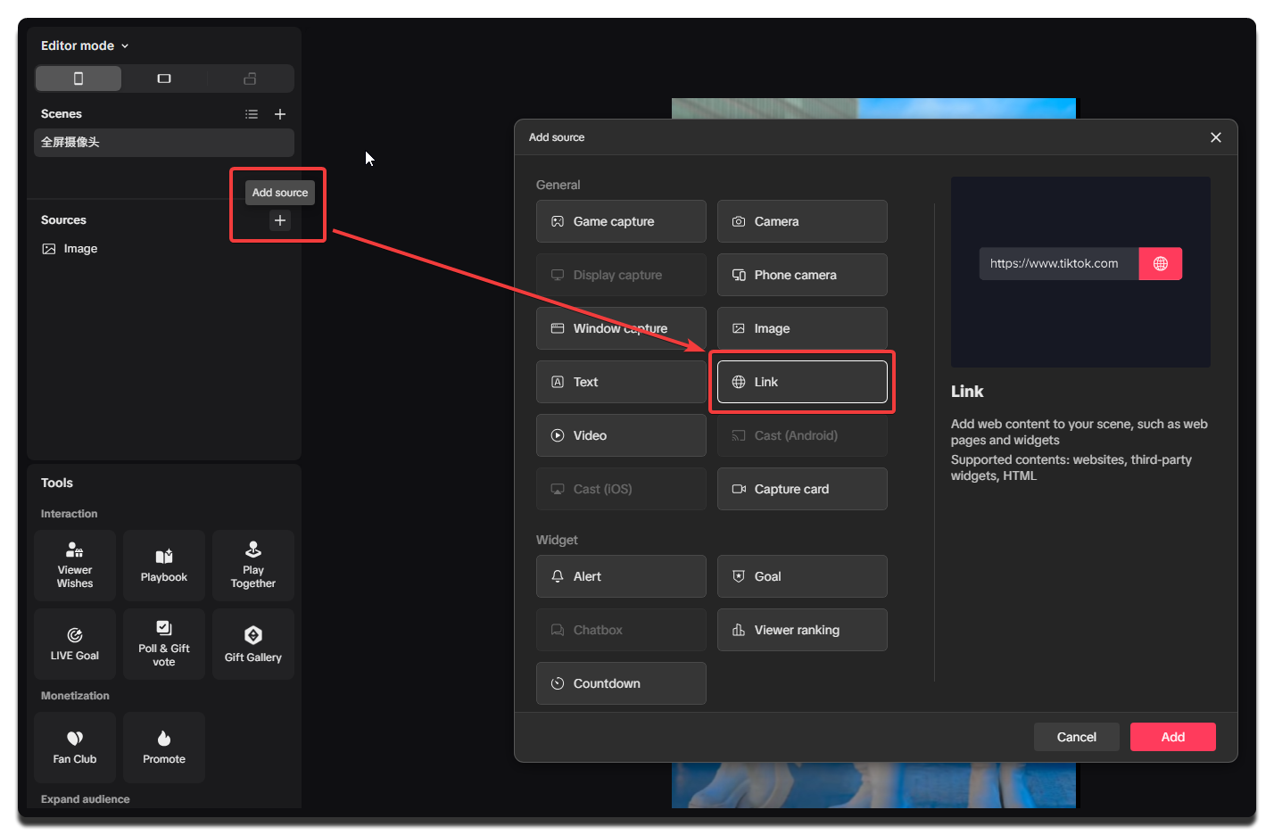Image resolution: width=1274 pixels, height=835 pixels.
Task: Open the Gift Gallery tool
Action: [x=252, y=643]
